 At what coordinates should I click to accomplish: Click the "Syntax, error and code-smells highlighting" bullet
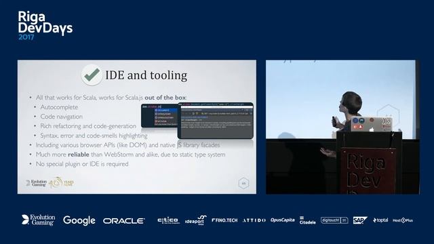pos(94,136)
